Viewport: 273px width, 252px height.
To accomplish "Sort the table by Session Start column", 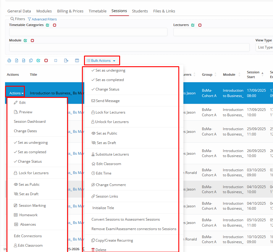I will click(x=253, y=75).
